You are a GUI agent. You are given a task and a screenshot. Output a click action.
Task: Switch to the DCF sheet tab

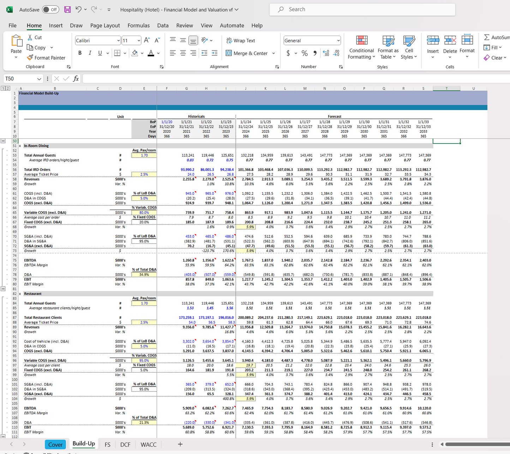click(x=125, y=444)
